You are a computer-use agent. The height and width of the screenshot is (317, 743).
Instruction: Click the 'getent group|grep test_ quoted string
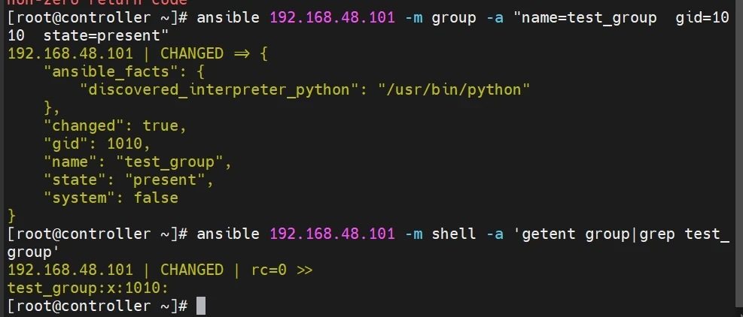coord(617,234)
